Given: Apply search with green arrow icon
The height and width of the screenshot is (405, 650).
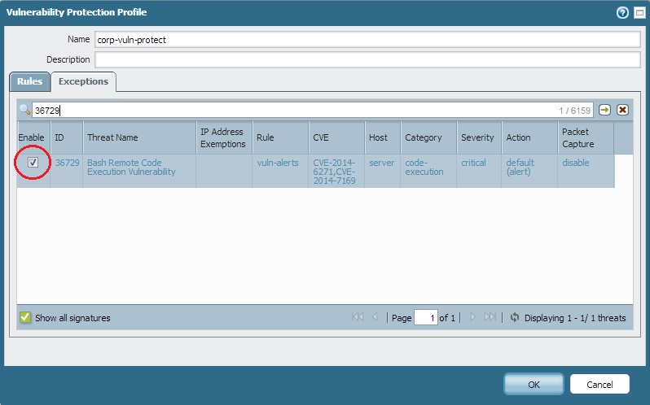Looking at the screenshot, I should point(605,110).
